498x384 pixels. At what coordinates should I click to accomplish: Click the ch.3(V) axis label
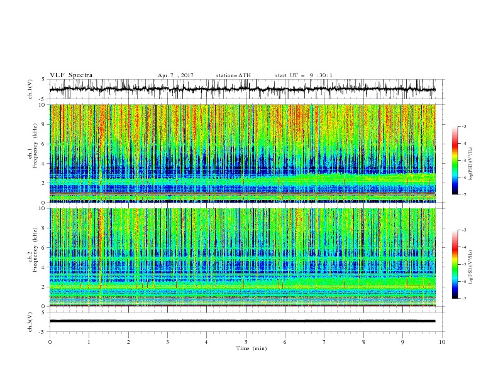tap(30, 322)
